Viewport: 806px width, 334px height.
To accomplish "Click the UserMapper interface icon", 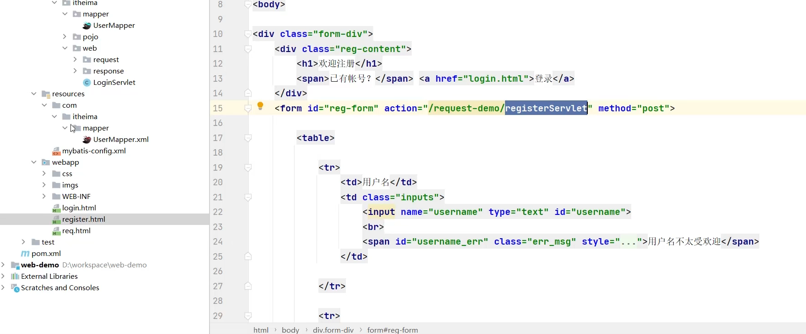I will click(x=86, y=26).
